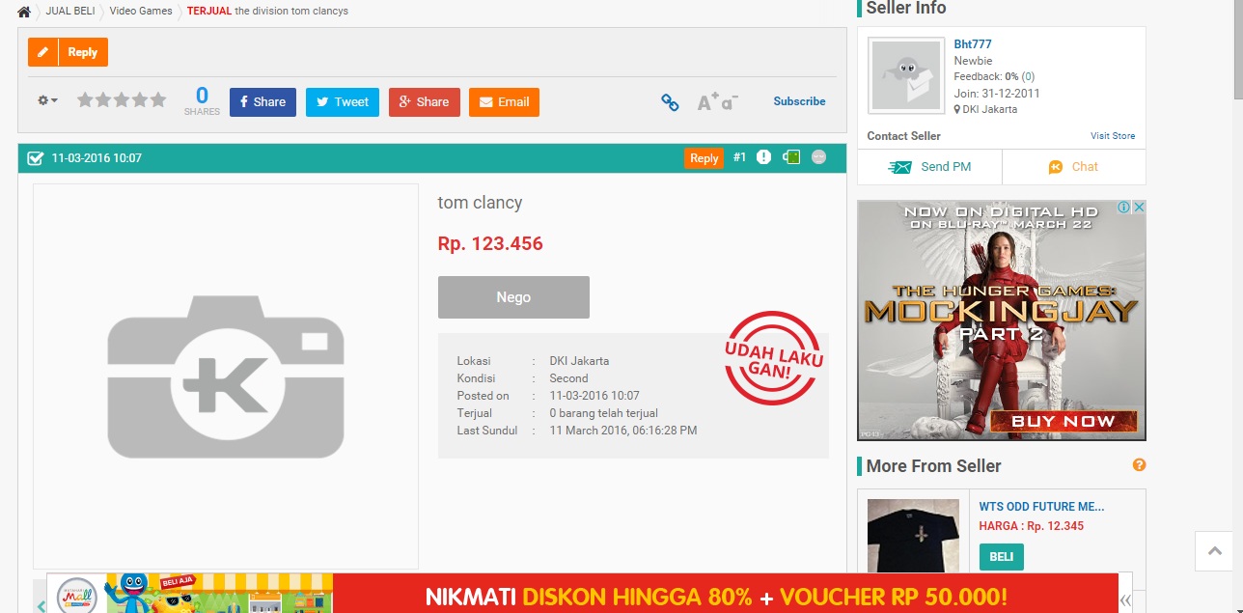Tick the checkbox beside post date 11-03-2016
1243x613 pixels.
pyautogui.click(x=35, y=158)
